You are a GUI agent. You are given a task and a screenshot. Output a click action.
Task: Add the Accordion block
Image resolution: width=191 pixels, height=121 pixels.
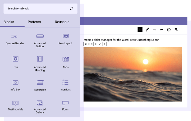coord(40,85)
